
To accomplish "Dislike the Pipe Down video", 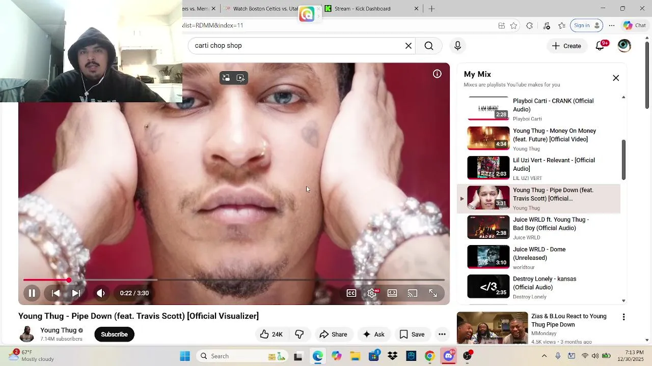I will 300,334.
